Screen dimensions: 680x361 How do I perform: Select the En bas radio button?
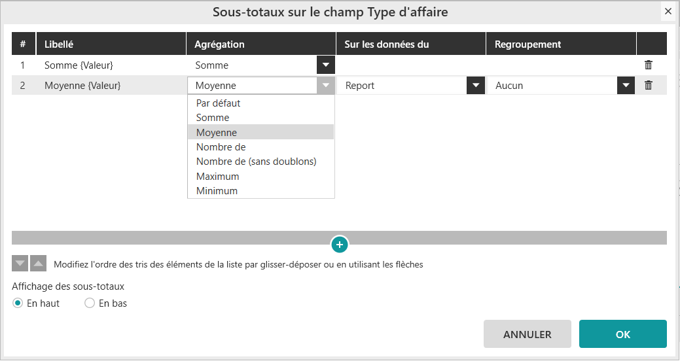pos(90,303)
